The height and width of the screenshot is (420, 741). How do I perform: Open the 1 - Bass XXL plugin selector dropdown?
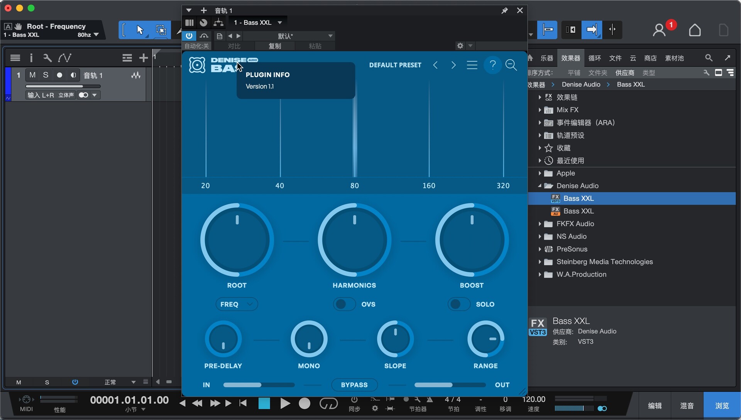pyautogui.click(x=258, y=22)
